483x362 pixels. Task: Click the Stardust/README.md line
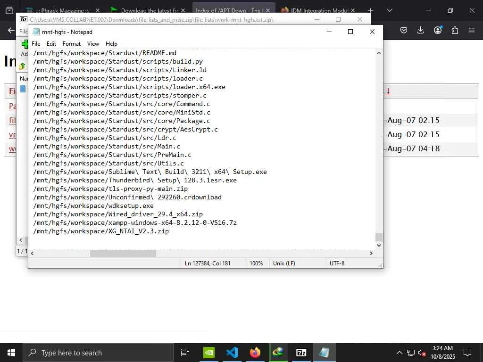105,53
